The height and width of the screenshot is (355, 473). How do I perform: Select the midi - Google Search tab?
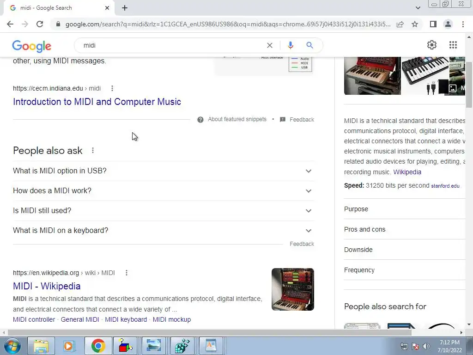(59, 8)
